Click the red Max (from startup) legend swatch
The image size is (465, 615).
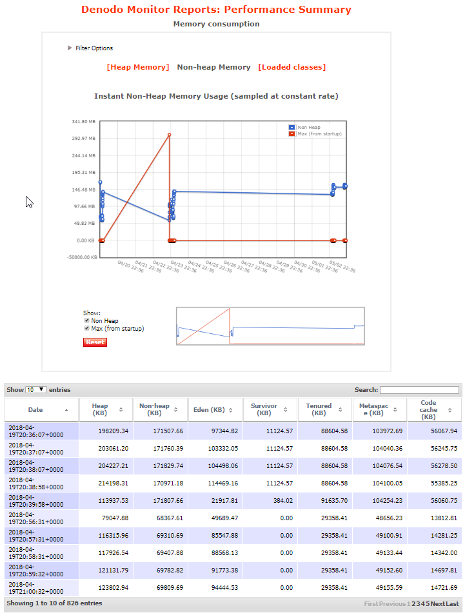(292, 133)
